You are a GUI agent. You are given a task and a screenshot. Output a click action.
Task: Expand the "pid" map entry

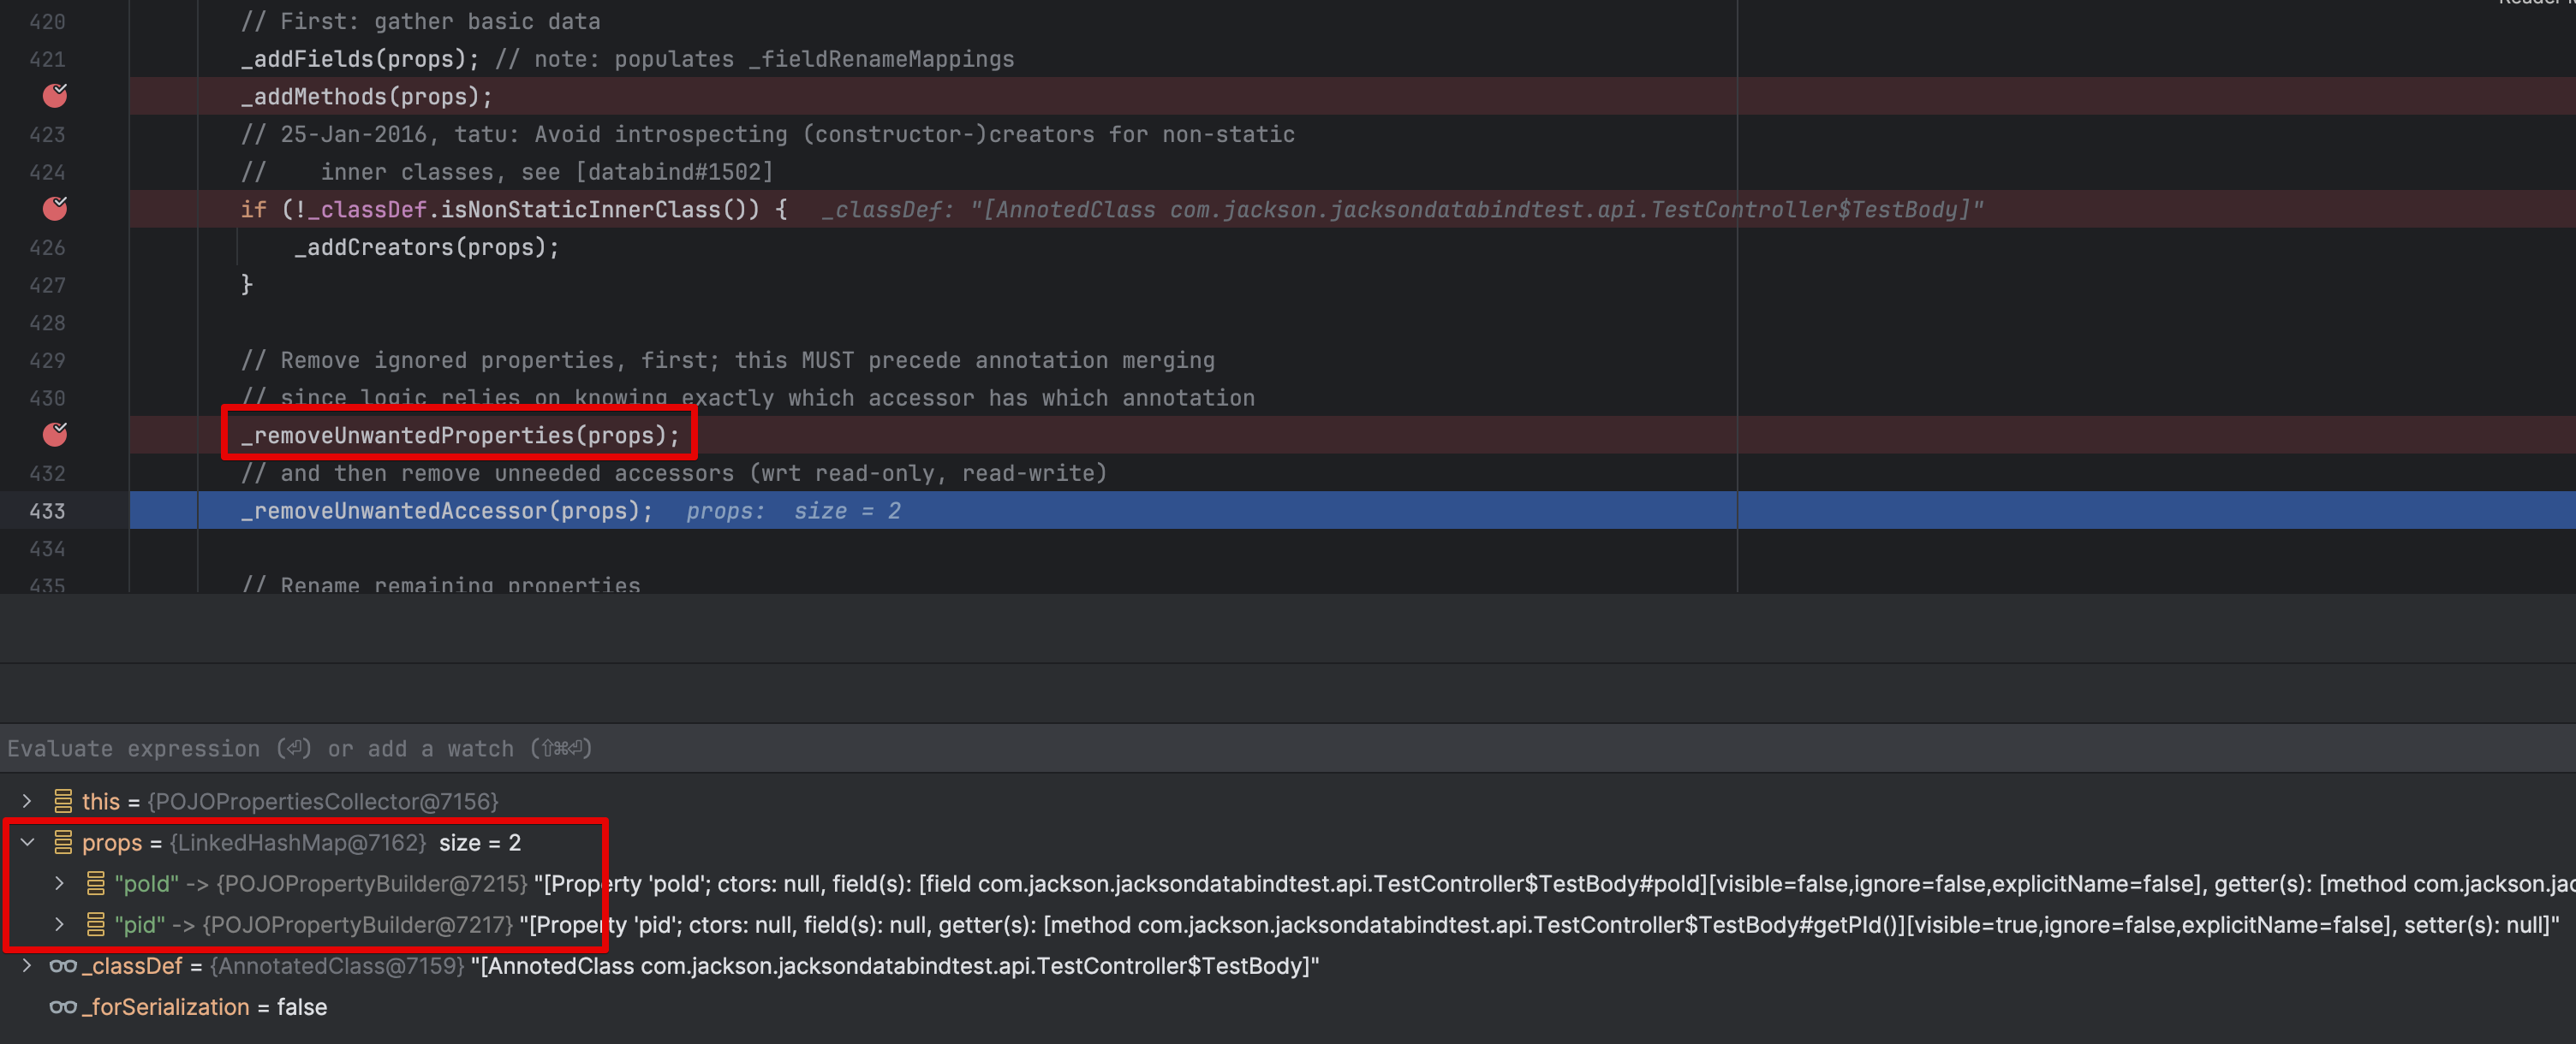(59, 924)
